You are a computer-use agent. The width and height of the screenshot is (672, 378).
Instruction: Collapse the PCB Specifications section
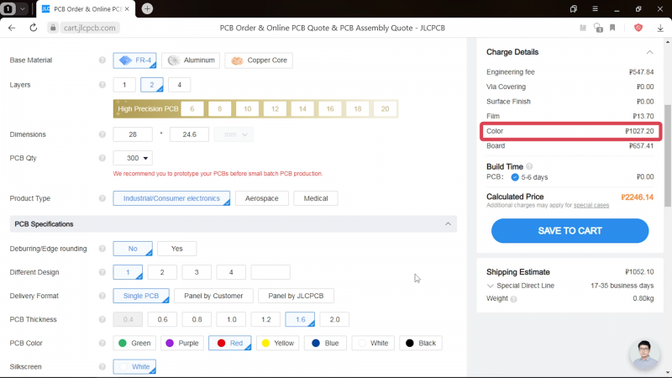(x=448, y=224)
